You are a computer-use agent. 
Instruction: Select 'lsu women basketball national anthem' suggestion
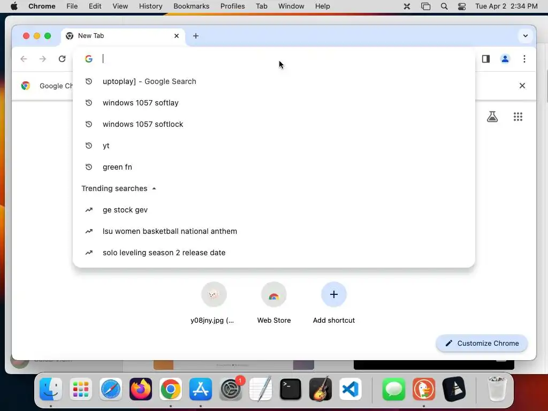(x=273, y=231)
